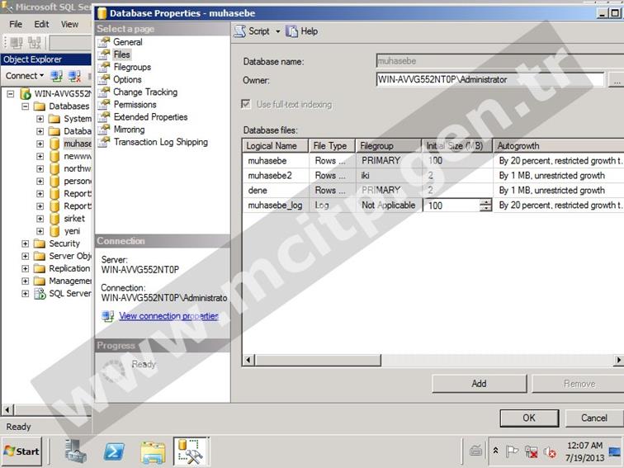This screenshot has height=468, width=624.
Task: Open the Extended Properties page
Action: tap(150, 116)
